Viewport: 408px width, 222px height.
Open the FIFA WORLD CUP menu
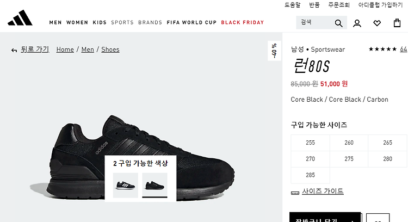coord(191,22)
